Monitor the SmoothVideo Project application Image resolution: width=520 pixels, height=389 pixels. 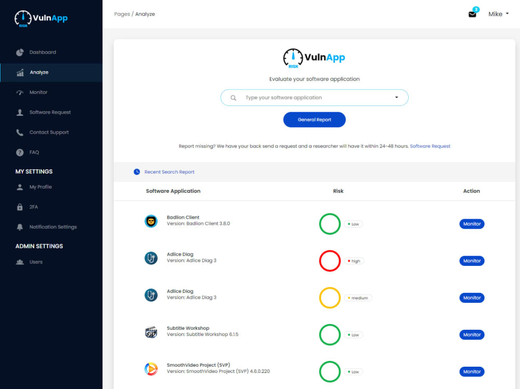[x=472, y=372]
